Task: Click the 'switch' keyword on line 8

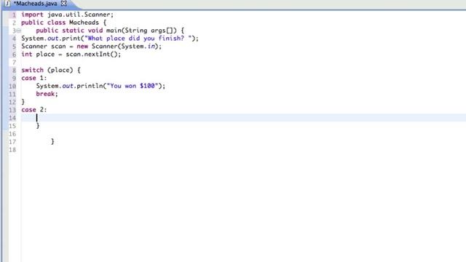Action: tap(32, 70)
